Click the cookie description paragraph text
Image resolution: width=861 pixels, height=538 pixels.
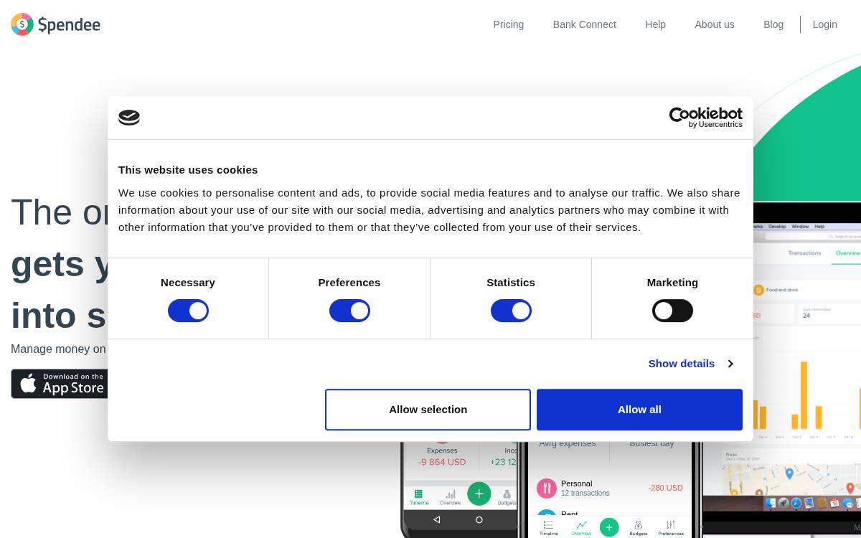429,210
